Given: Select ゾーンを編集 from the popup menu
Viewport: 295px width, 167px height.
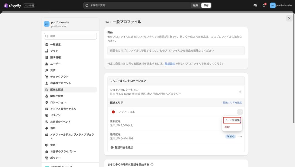Looking at the screenshot, I should [x=232, y=120].
